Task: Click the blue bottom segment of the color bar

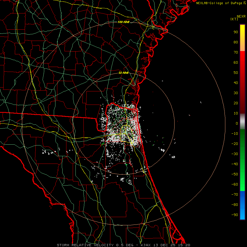Action: pyautogui.click(x=242, y=205)
